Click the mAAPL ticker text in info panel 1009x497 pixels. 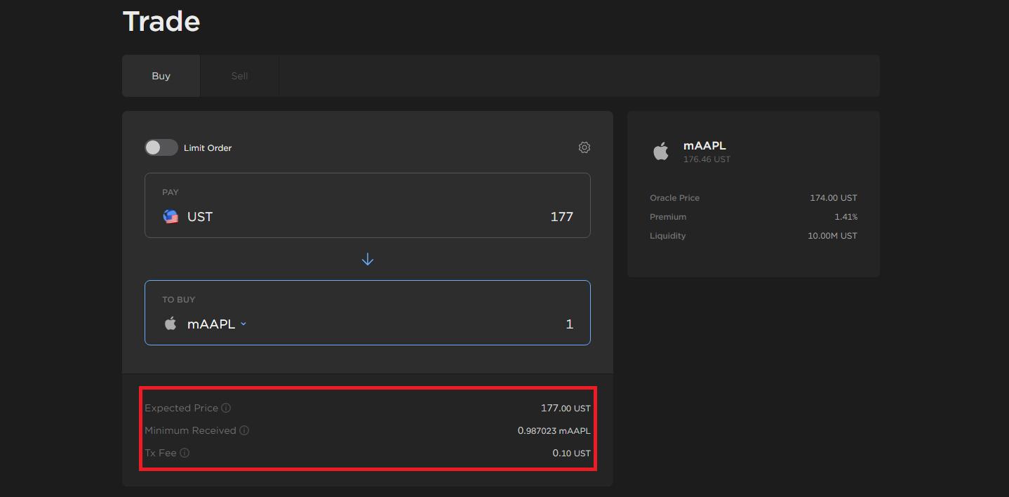(704, 145)
